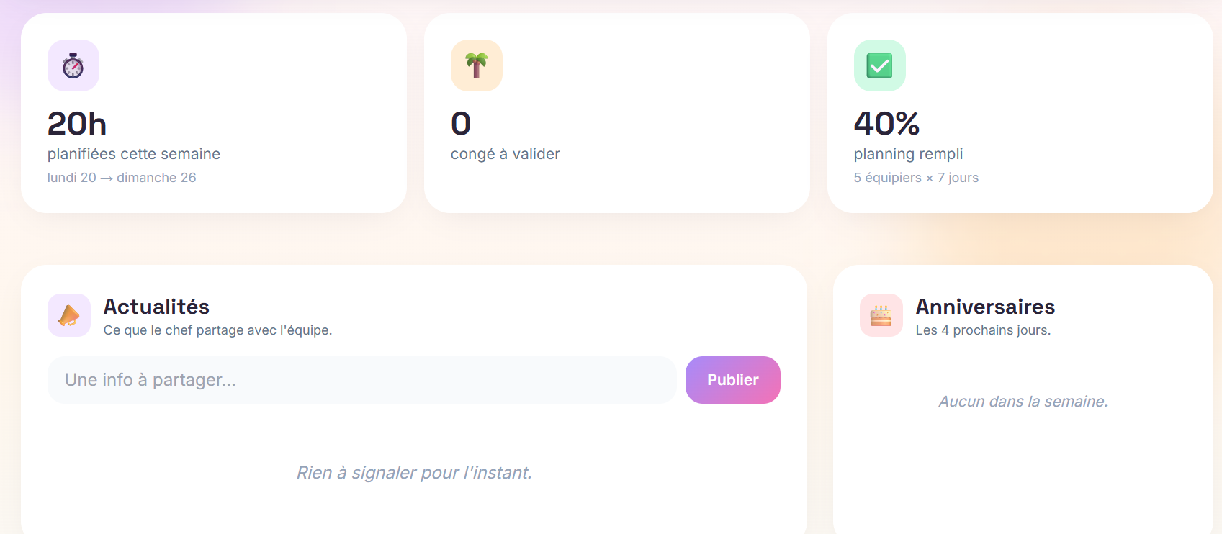Select the Actualités section heading
1222x534 pixels.
156,306
